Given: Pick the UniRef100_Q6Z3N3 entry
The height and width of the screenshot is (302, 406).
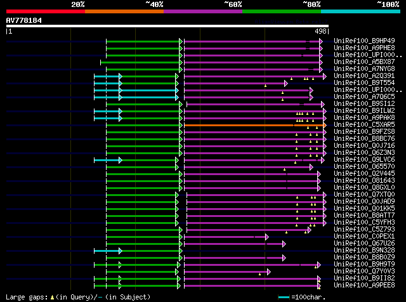Looking at the screenshot, I should pos(364,152).
